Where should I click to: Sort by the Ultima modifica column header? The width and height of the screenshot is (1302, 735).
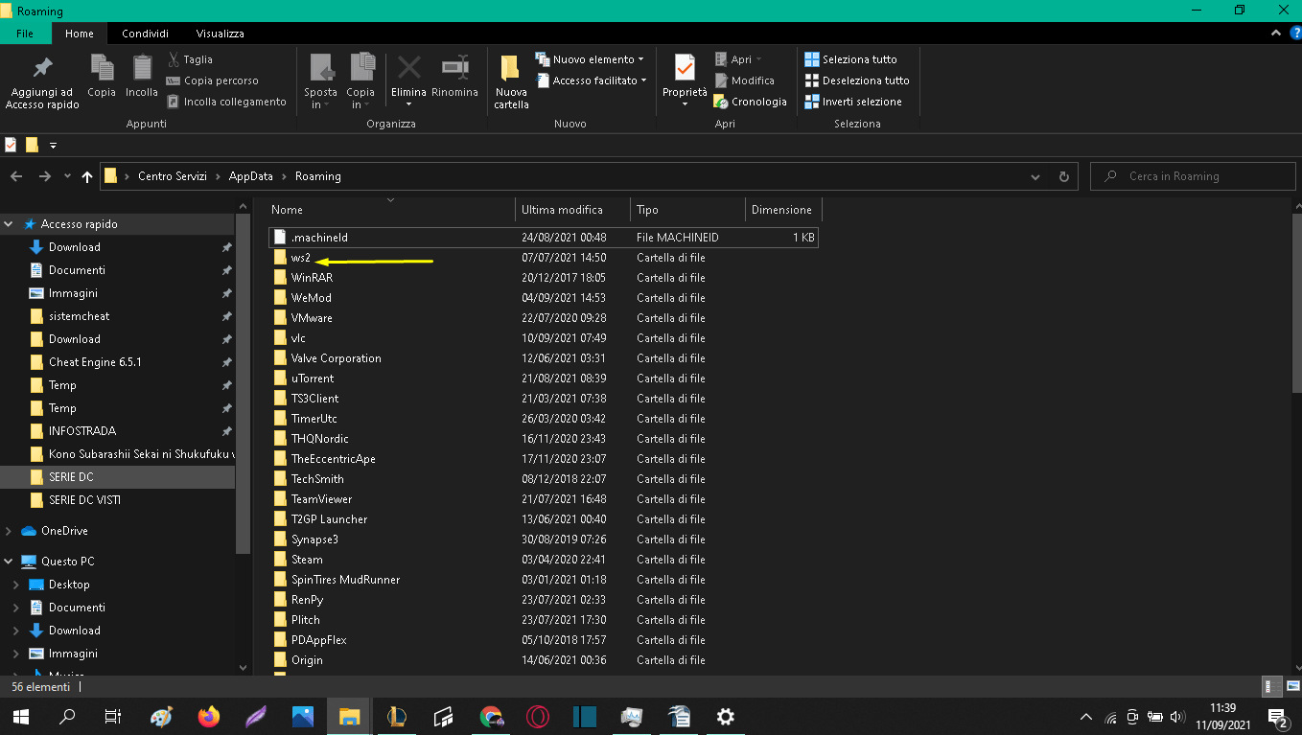point(573,210)
